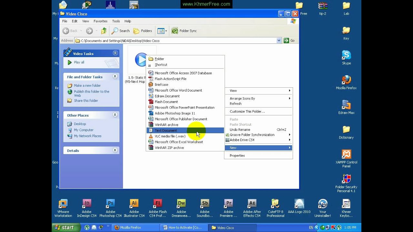
Task: Open the Help menu
Action: (x=128, y=21)
